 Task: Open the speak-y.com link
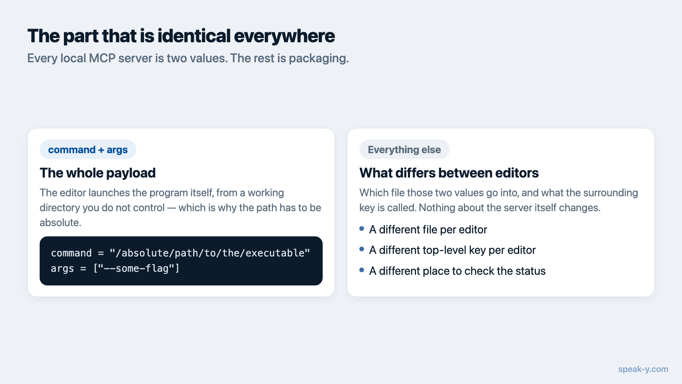pos(643,369)
